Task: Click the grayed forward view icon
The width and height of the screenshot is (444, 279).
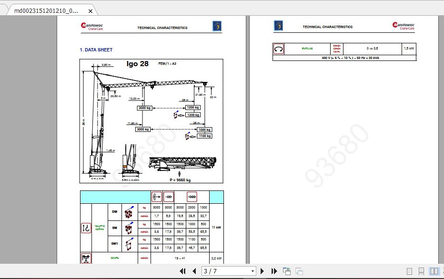Action: (298, 271)
